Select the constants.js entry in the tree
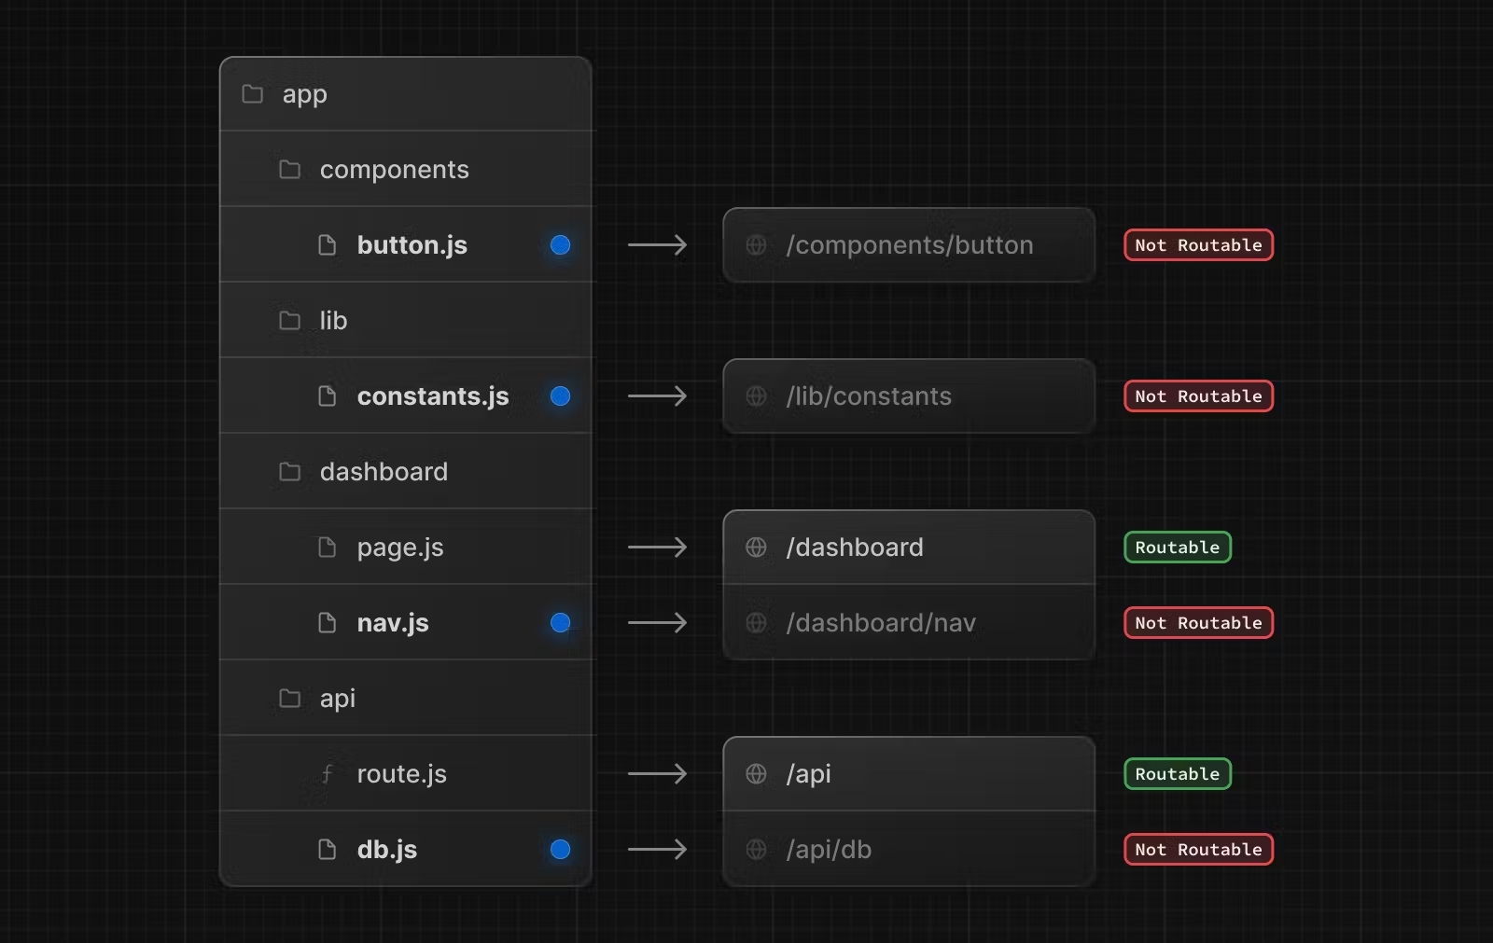This screenshot has height=943, width=1493. click(x=432, y=395)
